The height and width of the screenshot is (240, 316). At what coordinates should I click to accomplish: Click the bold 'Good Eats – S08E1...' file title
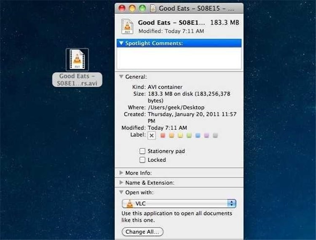(171, 23)
